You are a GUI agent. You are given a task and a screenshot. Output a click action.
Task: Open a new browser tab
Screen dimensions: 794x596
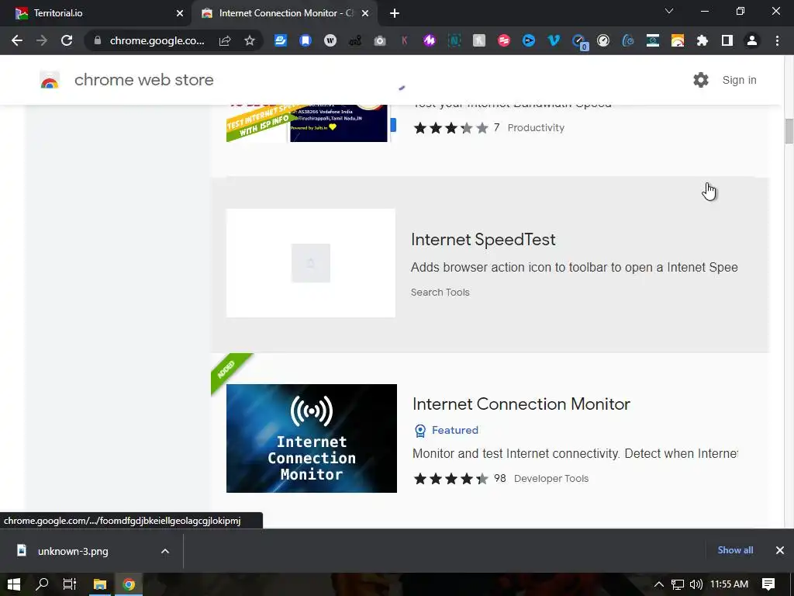[x=395, y=13]
